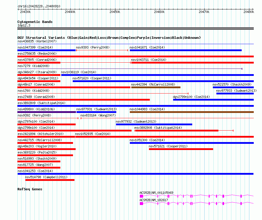This screenshot has width=262, height=220.
Task: Select the esv3892809 (Suktitipat2014) variant label
Action: 42,103
